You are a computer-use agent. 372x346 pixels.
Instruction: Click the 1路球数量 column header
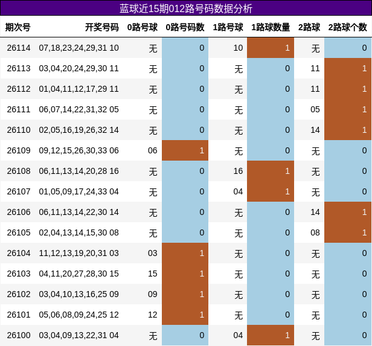click(271, 27)
